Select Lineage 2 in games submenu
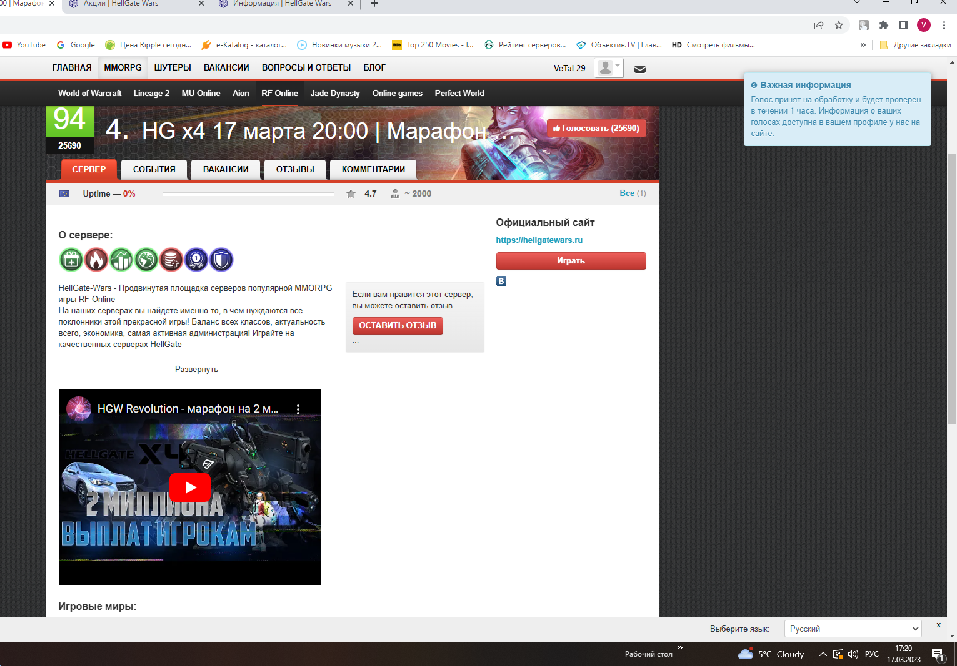Viewport: 957px width, 666px height. click(x=151, y=93)
